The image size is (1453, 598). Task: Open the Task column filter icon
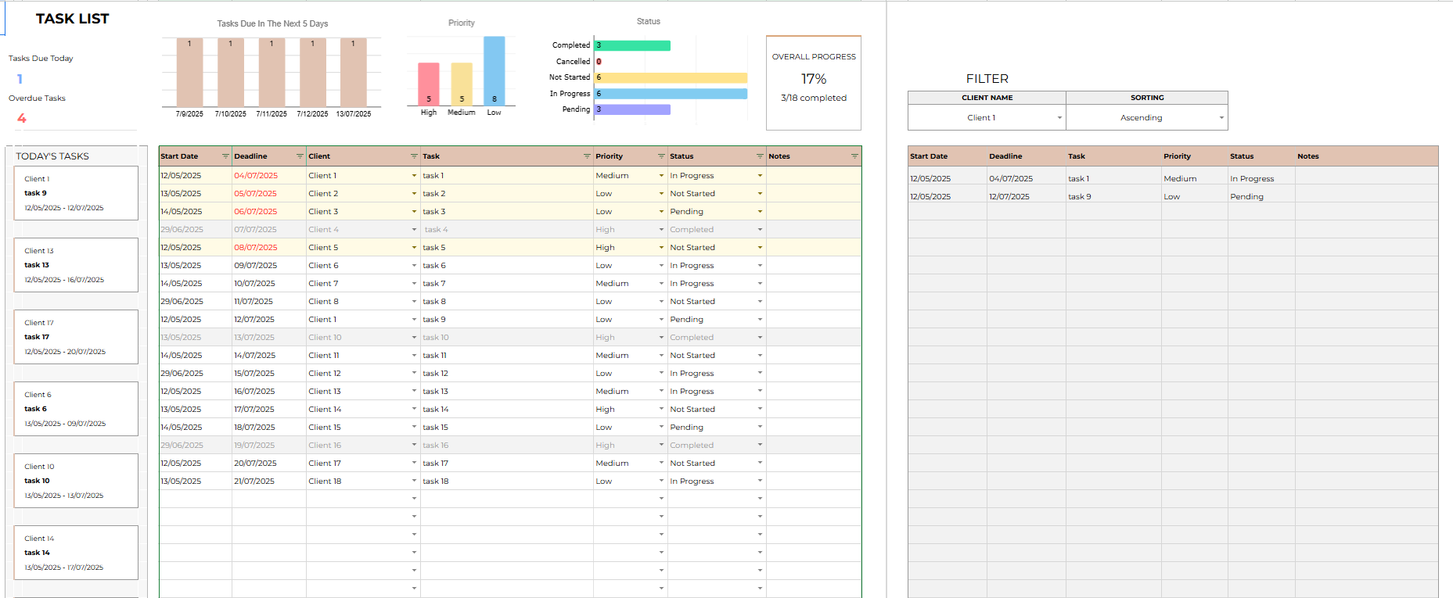tap(587, 156)
